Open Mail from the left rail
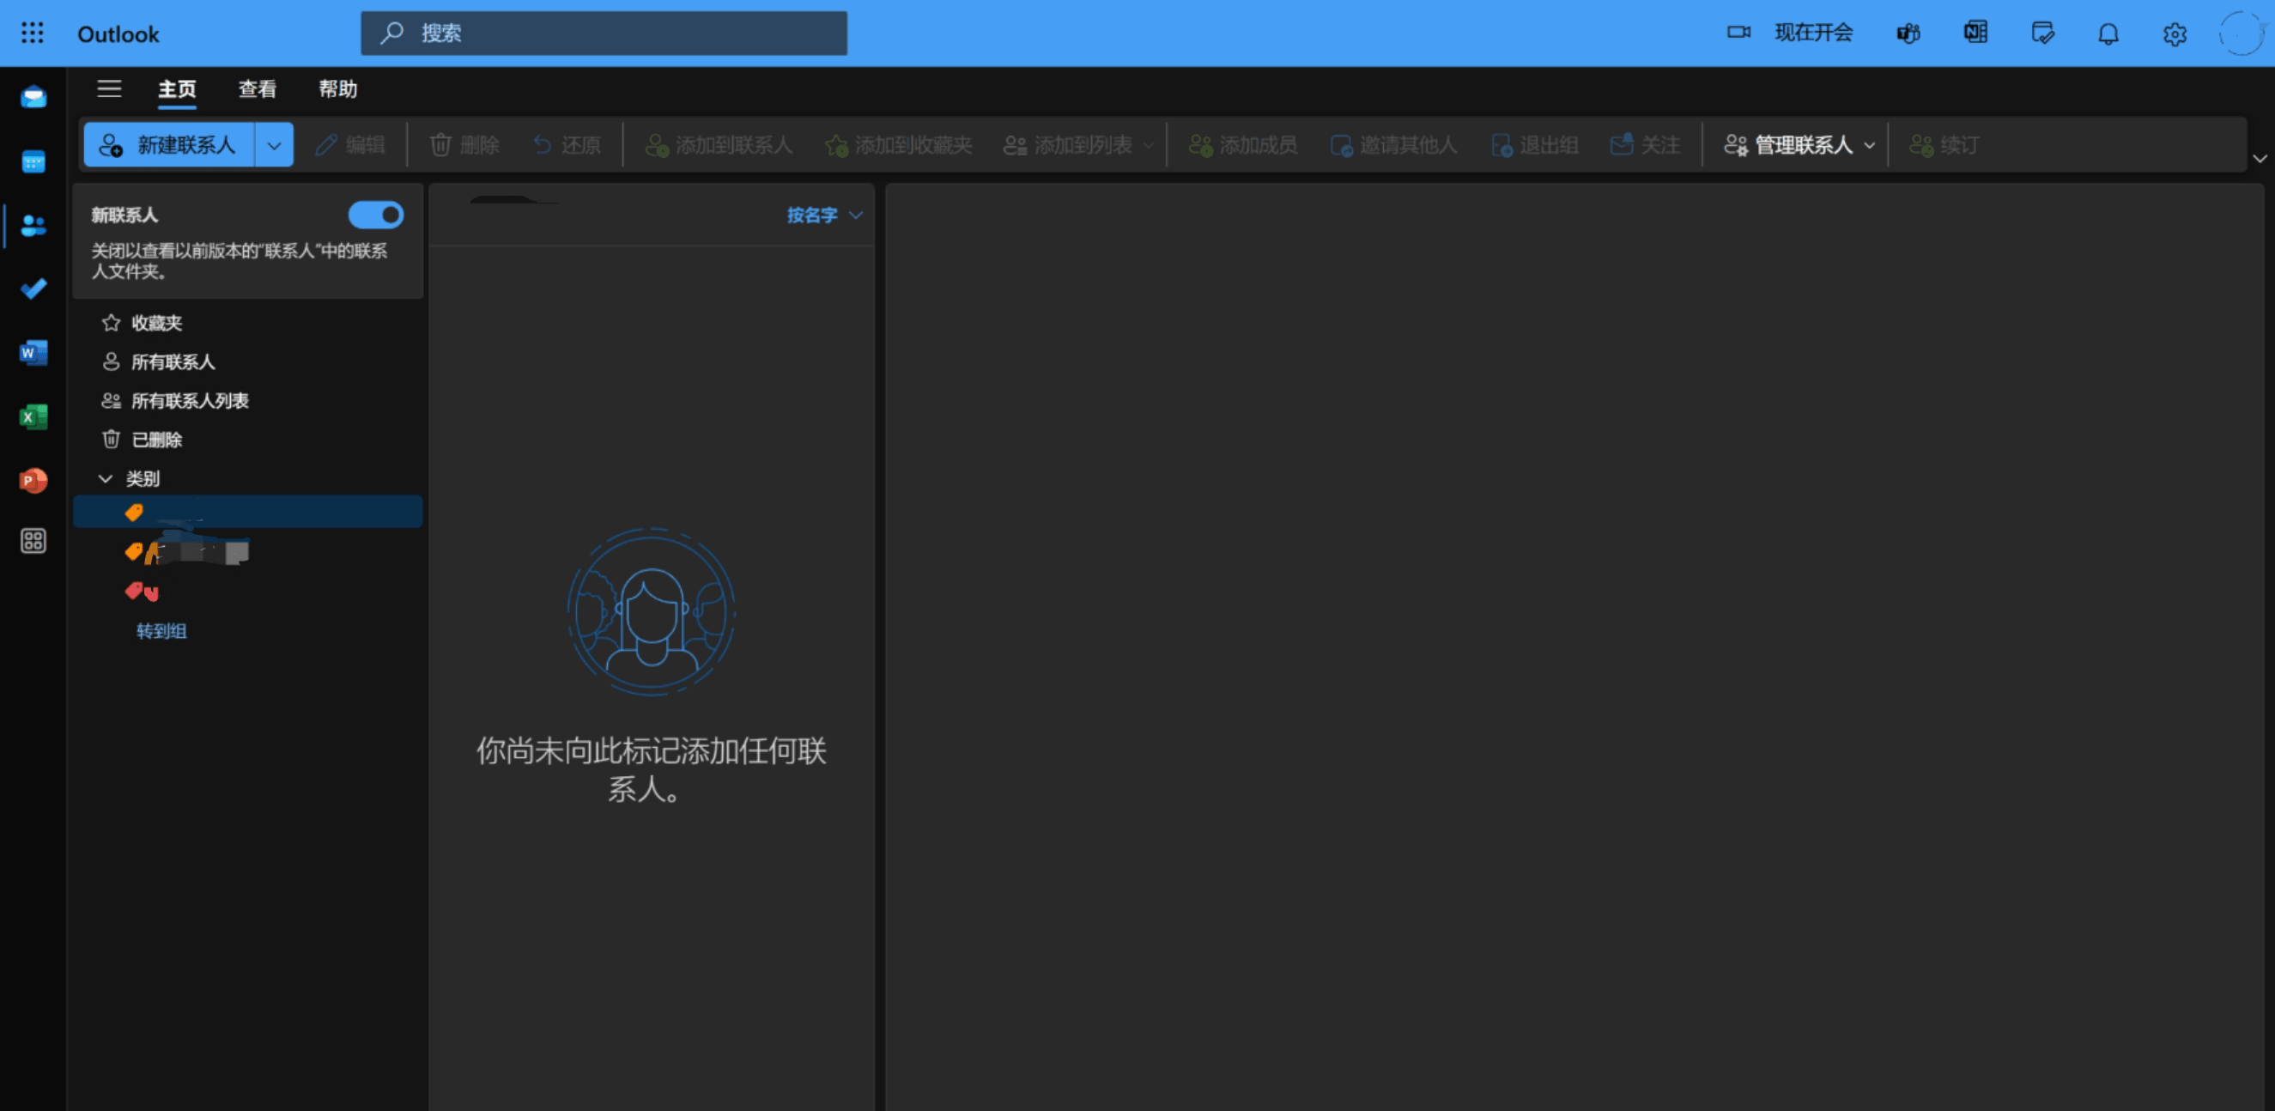Image resolution: width=2275 pixels, height=1111 pixels. 33,97
